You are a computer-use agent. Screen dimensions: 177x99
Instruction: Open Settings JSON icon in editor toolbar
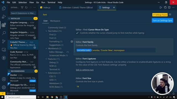165,7
